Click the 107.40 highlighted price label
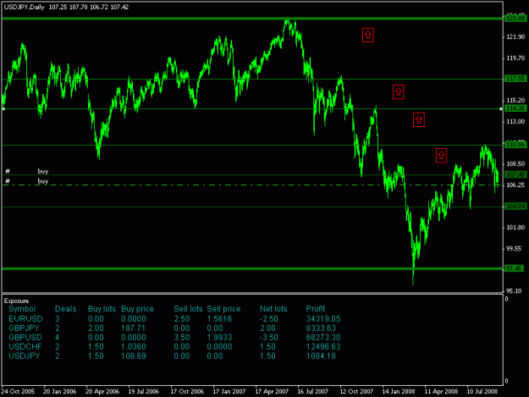529x397 pixels. (515, 174)
